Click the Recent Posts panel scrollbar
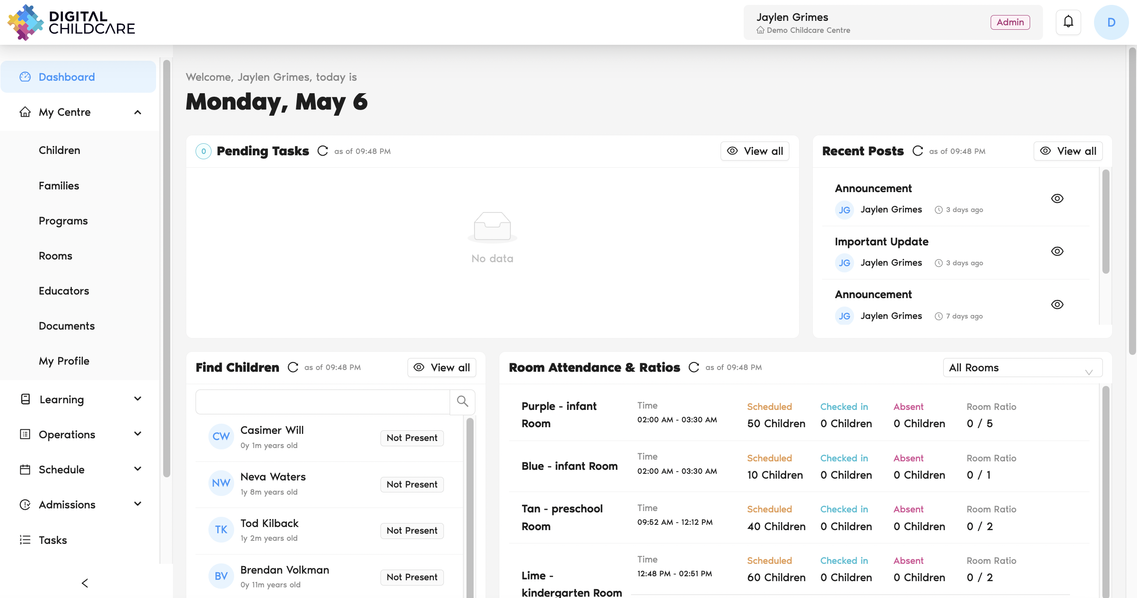Image resolution: width=1137 pixels, height=598 pixels. (1106, 222)
